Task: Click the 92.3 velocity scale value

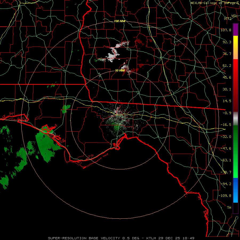Action: [x=227, y=42]
